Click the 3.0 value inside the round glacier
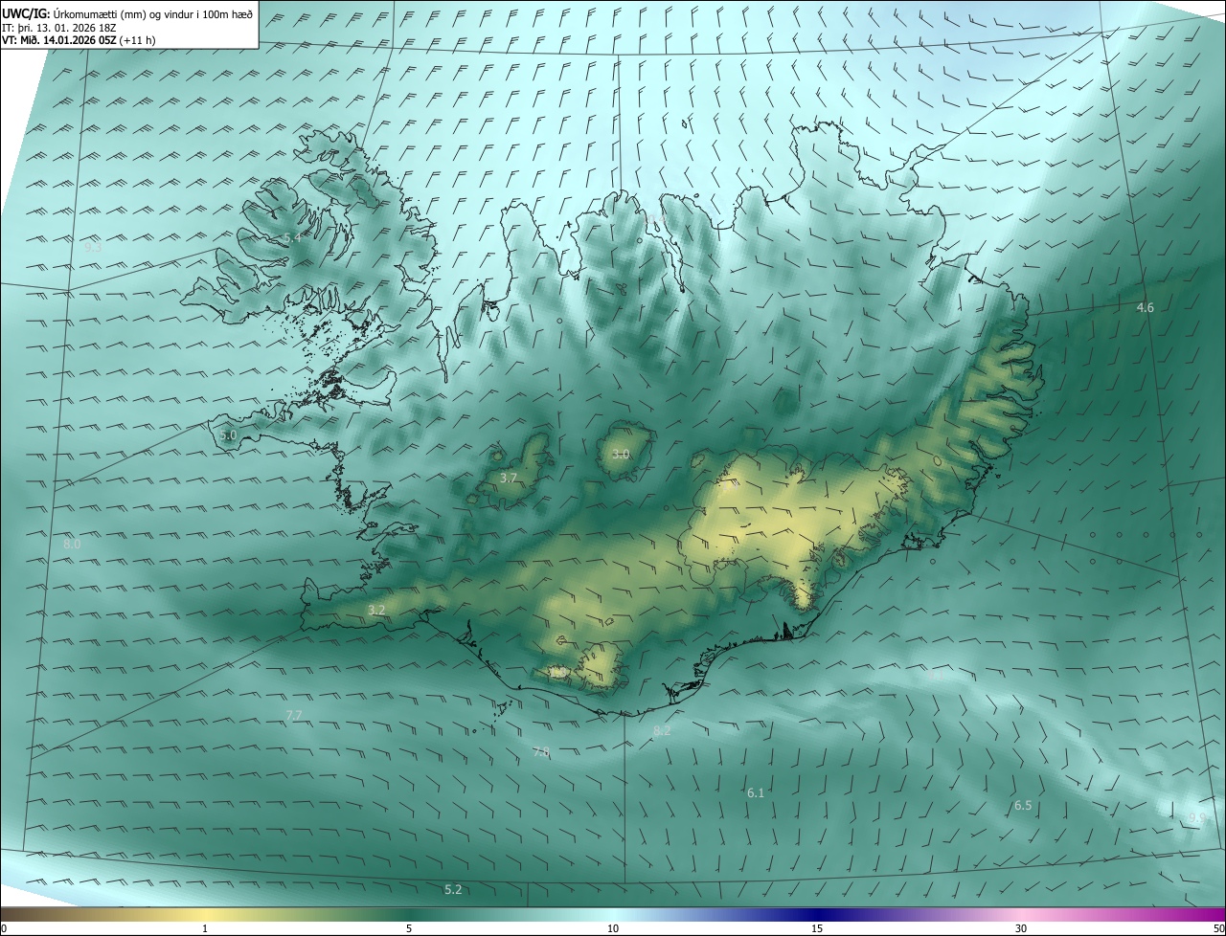The width and height of the screenshot is (1226, 936). 621,454
